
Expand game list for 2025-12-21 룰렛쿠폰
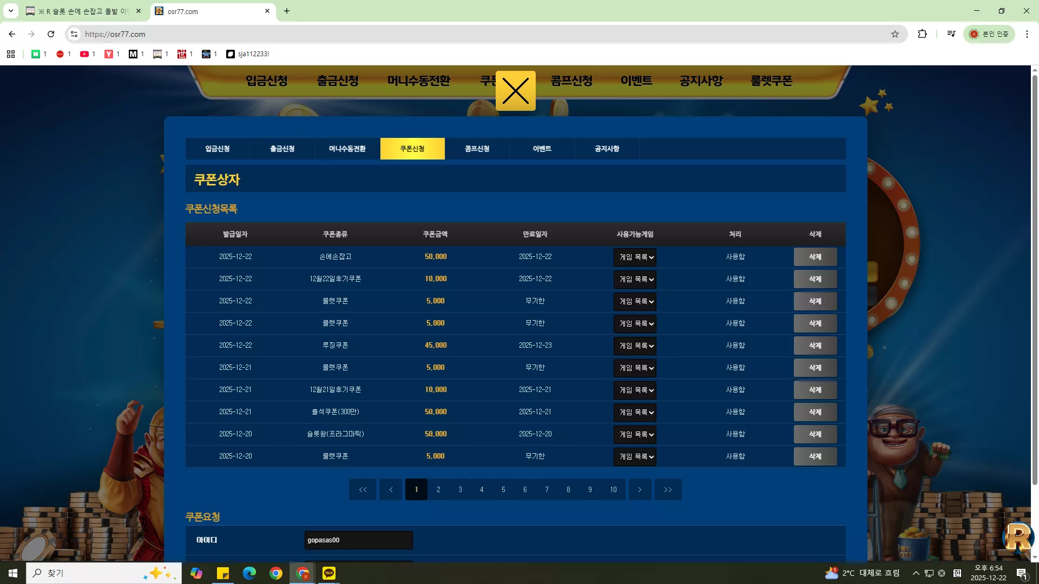[x=635, y=368]
